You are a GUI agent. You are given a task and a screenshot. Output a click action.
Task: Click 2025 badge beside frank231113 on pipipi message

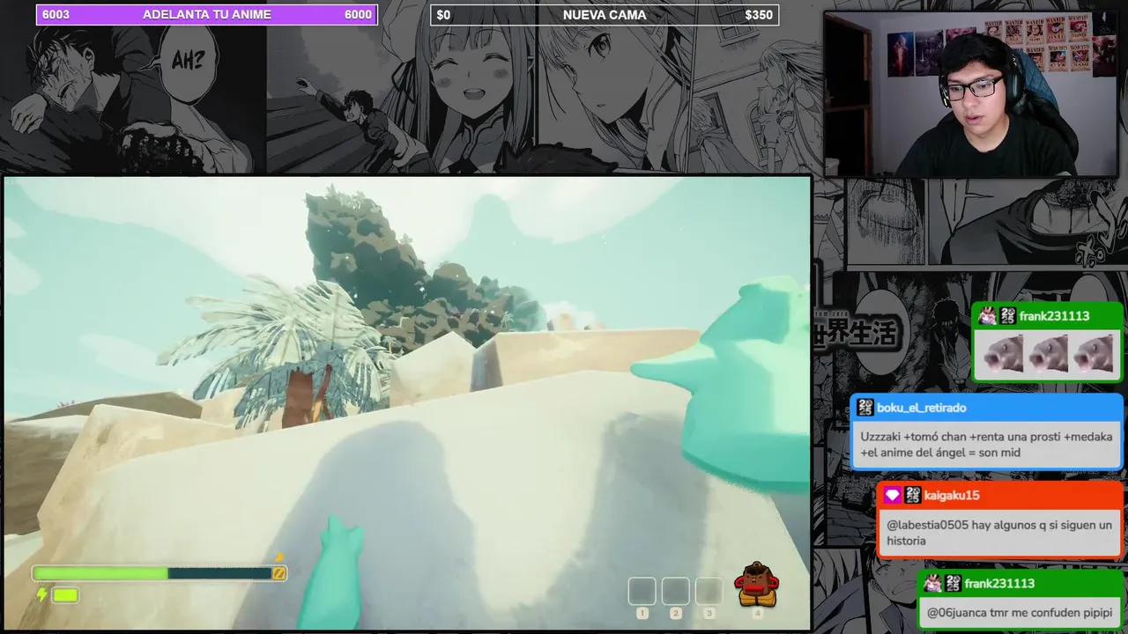pyautogui.click(x=953, y=584)
